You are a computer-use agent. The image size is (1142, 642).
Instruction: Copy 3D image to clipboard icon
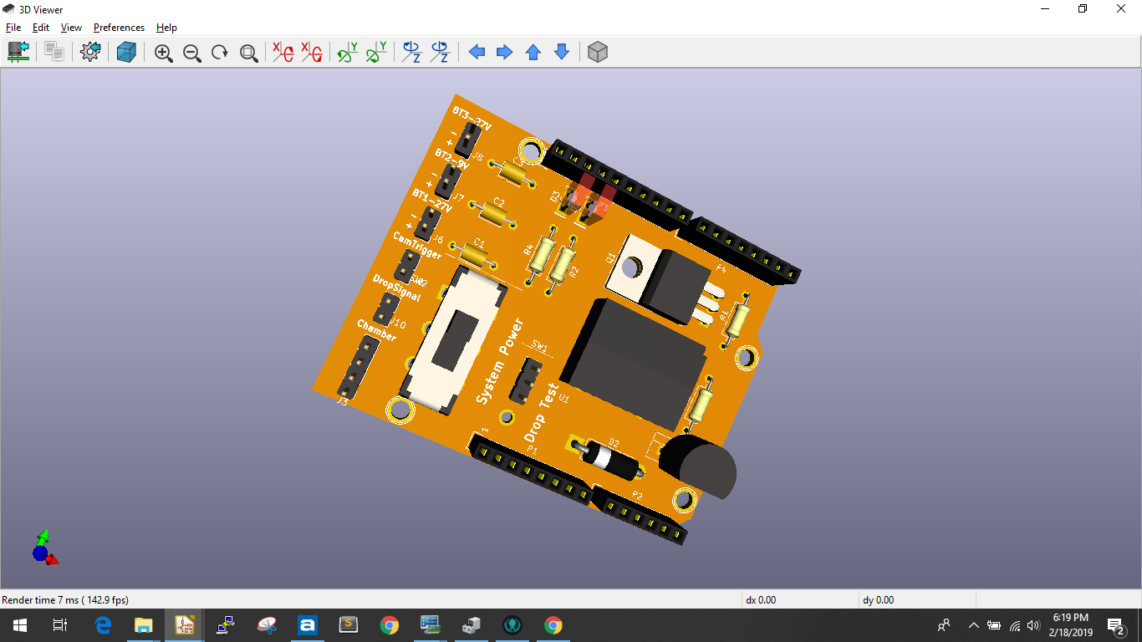coord(54,52)
